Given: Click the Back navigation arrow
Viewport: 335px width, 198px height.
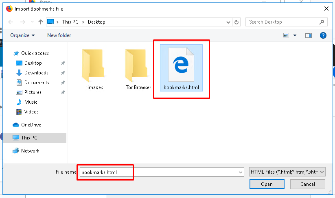Looking at the screenshot, I should (11, 22).
